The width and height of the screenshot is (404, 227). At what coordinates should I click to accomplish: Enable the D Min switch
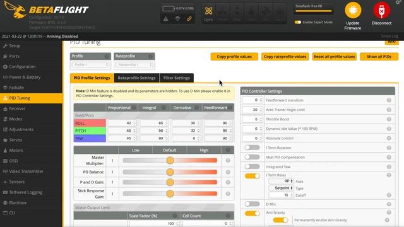click(x=252, y=204)
